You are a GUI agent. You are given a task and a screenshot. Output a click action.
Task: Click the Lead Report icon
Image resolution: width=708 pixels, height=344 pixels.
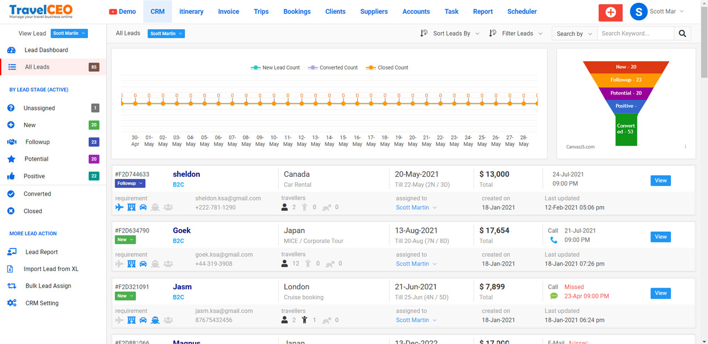pyautogui.click(x=12, y=252)
